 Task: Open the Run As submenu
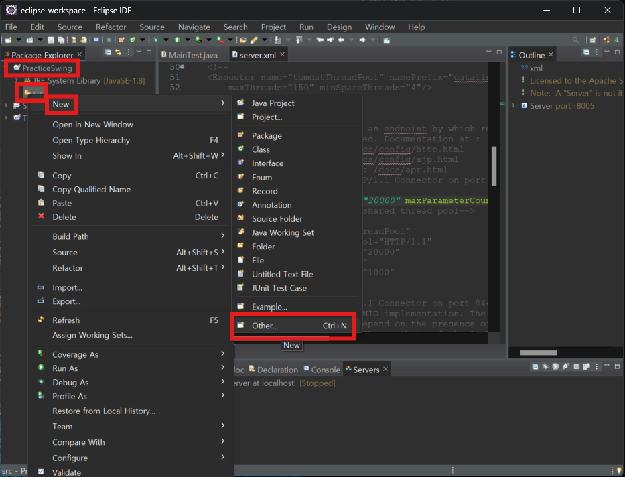click(131, 368)
